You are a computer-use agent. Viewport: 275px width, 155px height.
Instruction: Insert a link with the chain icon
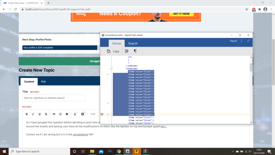pyautogui.click(x=54, y=114)
